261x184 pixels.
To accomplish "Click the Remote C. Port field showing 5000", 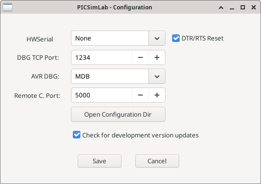I will (x=102, y=95).
